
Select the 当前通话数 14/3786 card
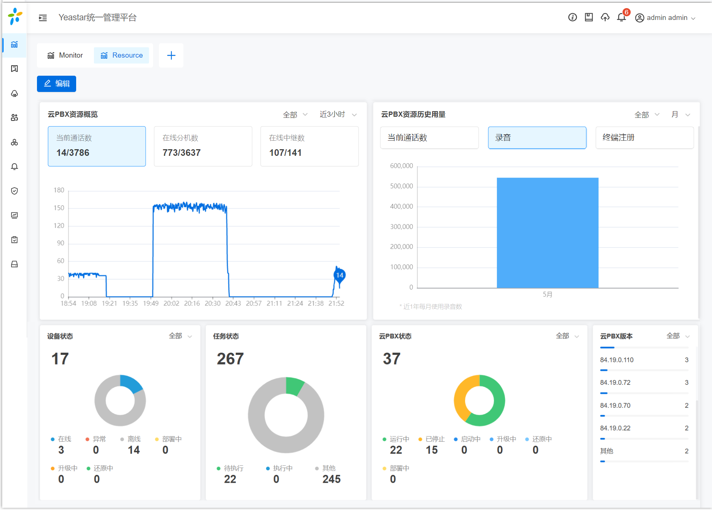click(x=96, y=146)
